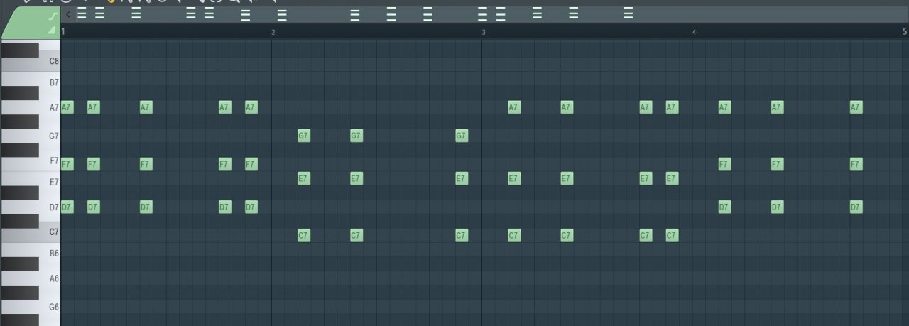Click the small triangle icon in green corner

pyautogui.click(x=51, y=31)
